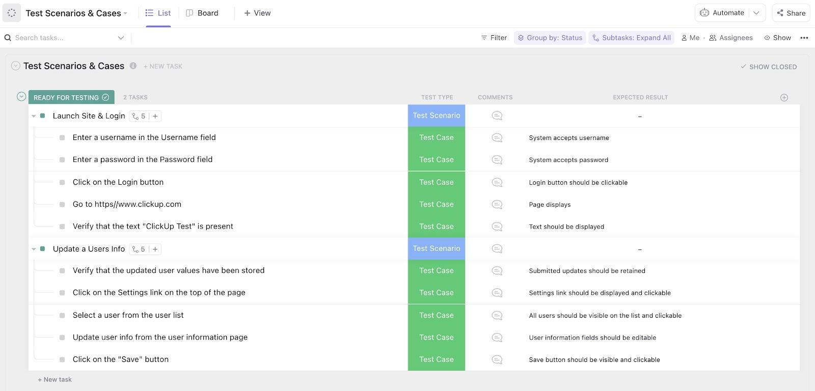Click the subtask count icon on Launch Site & Login
Screen dimensions: 815x391
[x=139, y=116]
